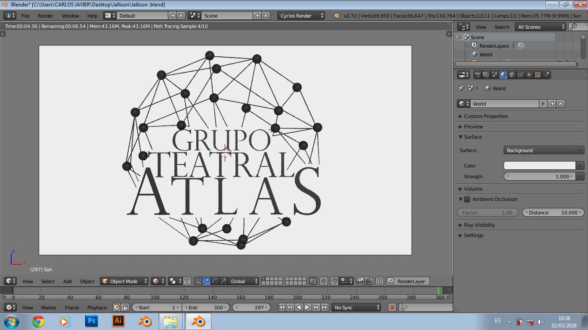Open the Add menu in the 3D viewport header

(x=67, y=281)
